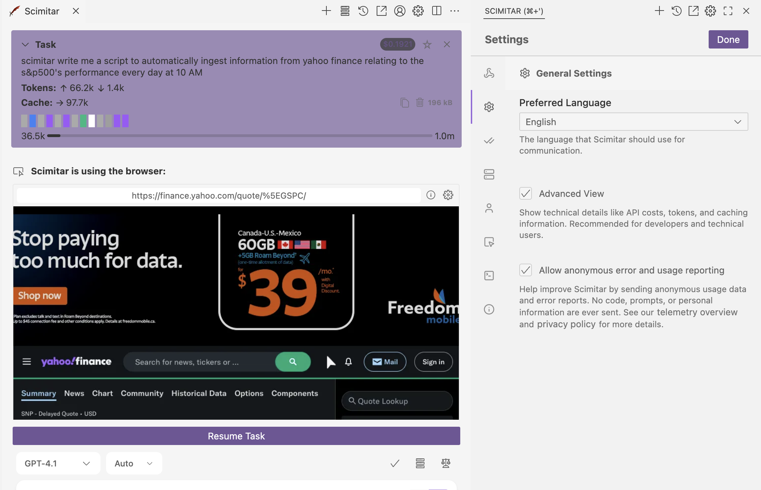This screenshot has height=490, width=761.
Task: Click the Yahoo Finance notifications bell
Action: (348, 362)
